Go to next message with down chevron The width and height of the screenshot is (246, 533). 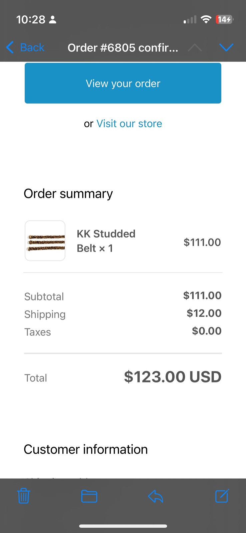(226, 48)
